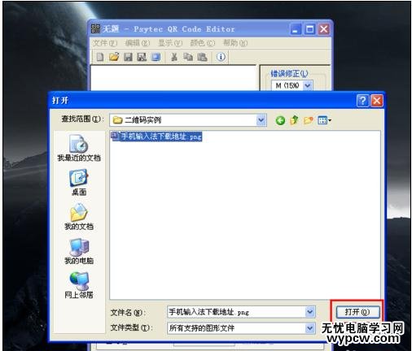Open the 文件 menu in QR Editor
Image resolution: width=412 pixels, height=351 pixels.
tap(105, 43)
